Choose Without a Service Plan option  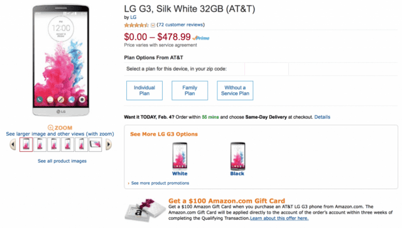(235, 90)
